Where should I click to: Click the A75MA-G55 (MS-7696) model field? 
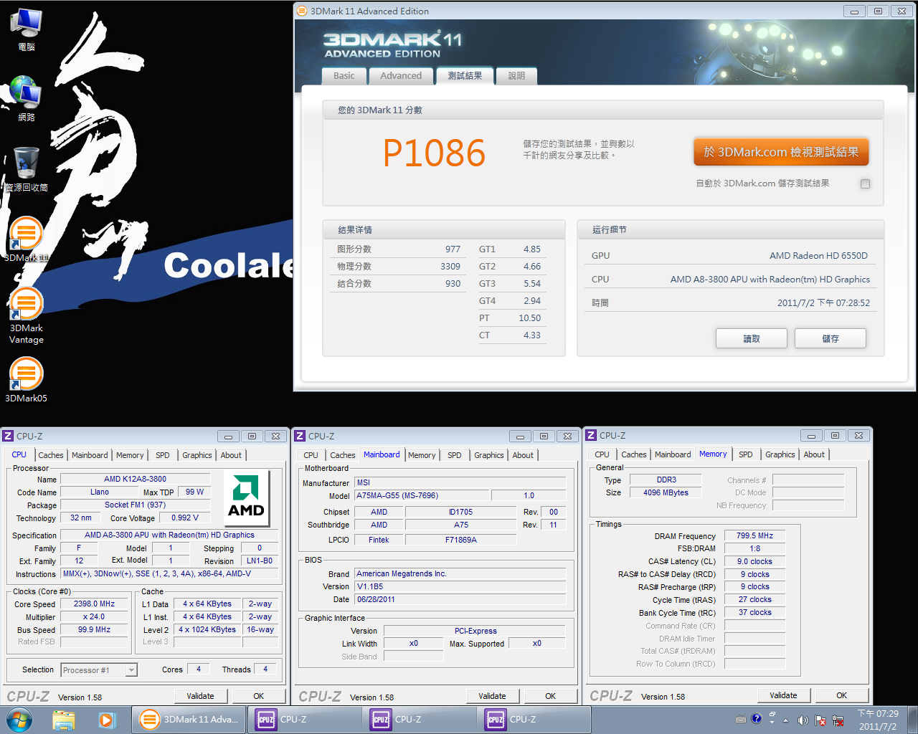pyautogui.click(x=422, y=495)
